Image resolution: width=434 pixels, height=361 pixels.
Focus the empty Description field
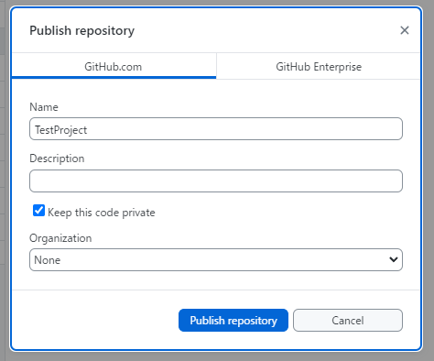coord(216,181)
